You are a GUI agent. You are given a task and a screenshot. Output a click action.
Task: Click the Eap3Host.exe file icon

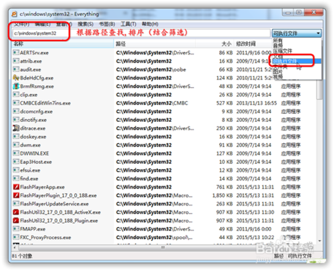tap(16, 162)
